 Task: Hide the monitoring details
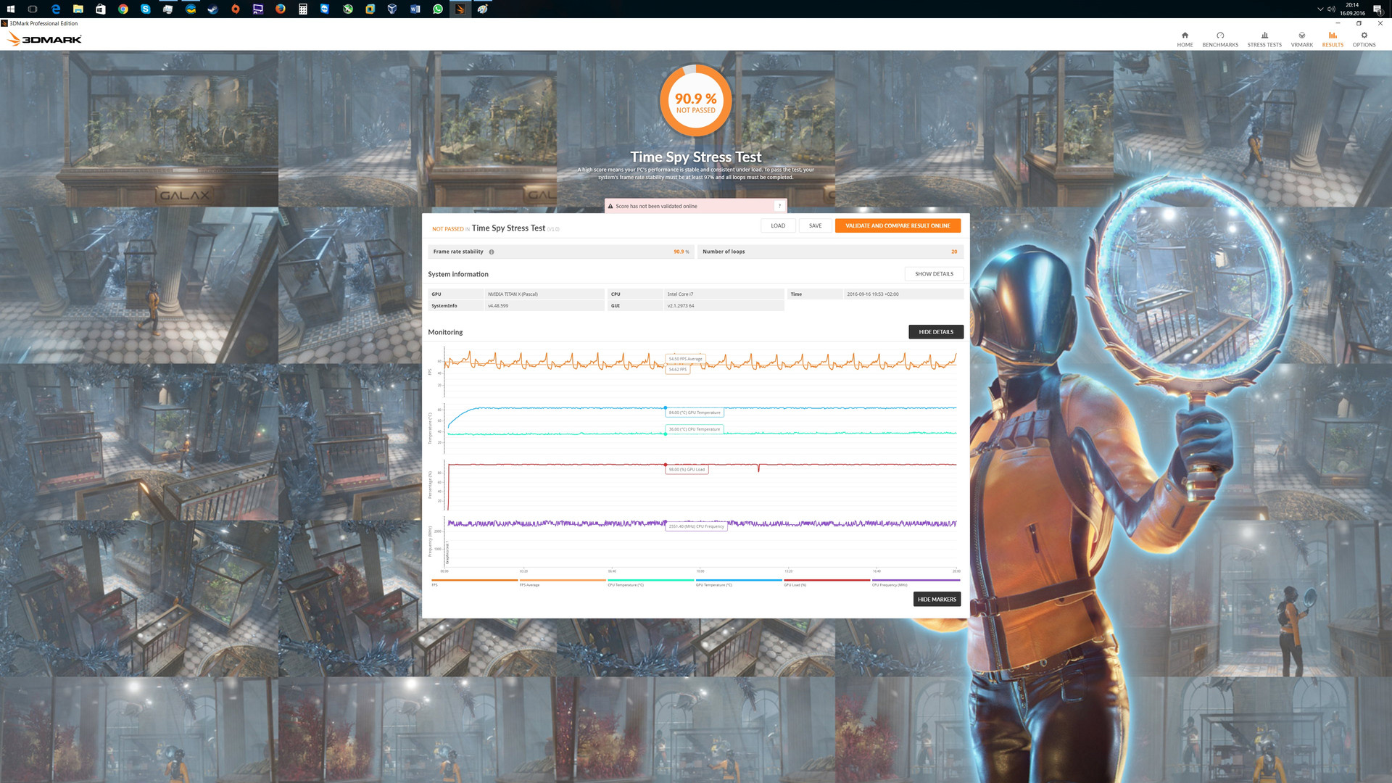click(936, 332)
